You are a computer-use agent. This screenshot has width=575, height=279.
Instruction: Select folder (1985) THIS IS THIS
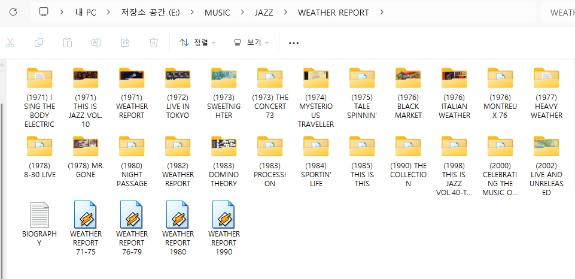click(362, 161)
